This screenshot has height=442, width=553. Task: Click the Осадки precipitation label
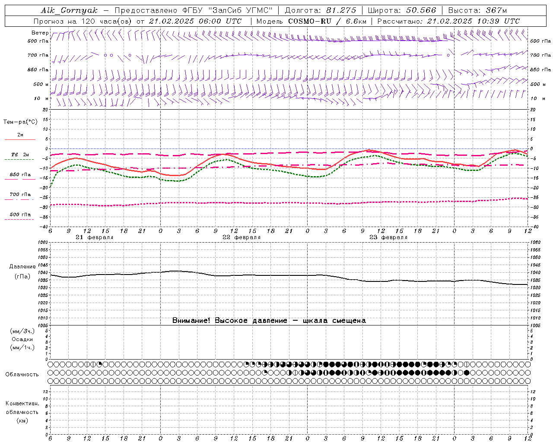coord(22,339)
